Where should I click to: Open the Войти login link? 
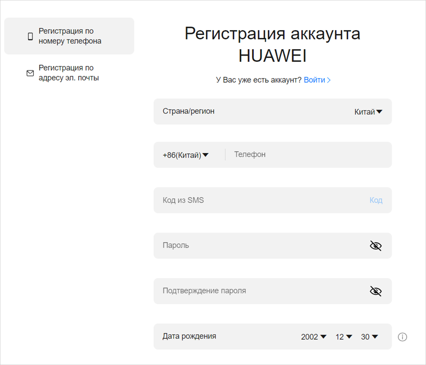click(x=314, y=80)
